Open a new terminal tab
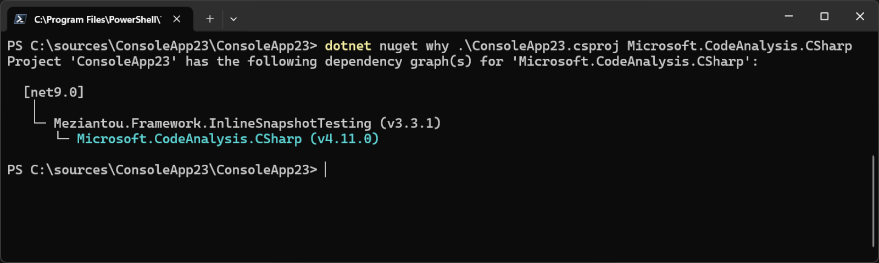 (210, 19)
